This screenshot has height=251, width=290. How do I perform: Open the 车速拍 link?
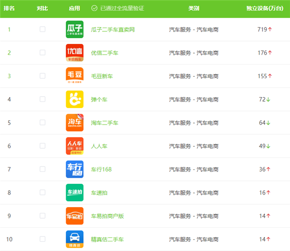click(99, 193)
